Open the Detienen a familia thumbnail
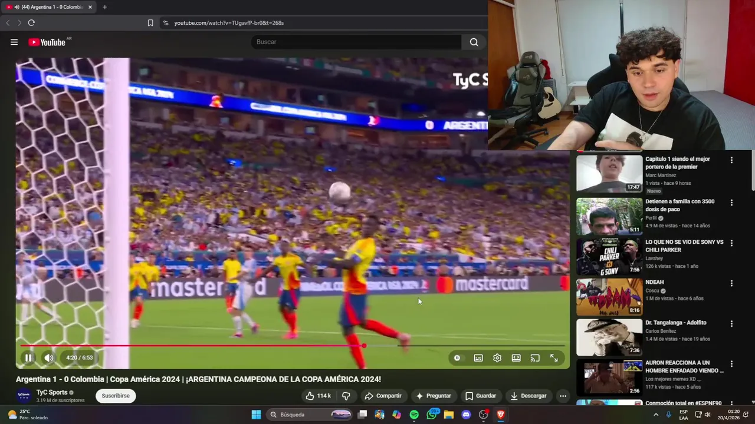 click(609, 216)
